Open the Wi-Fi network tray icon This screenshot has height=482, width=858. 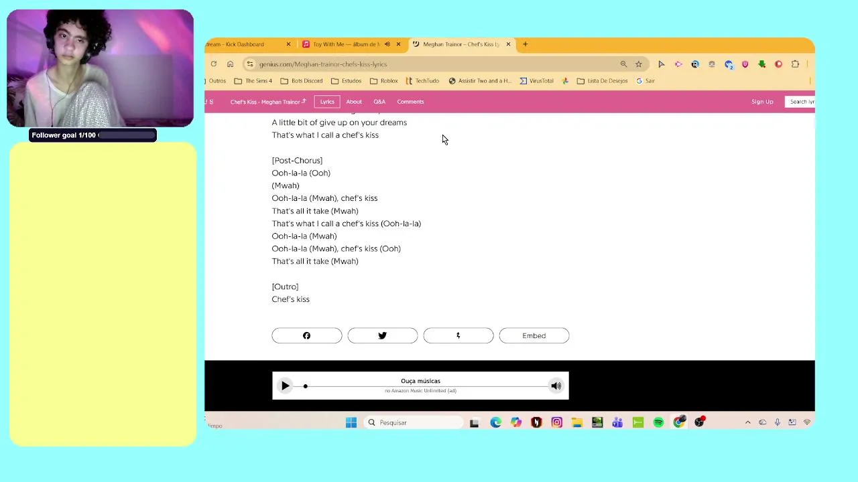pyautogui.click(x=807, y=422)
